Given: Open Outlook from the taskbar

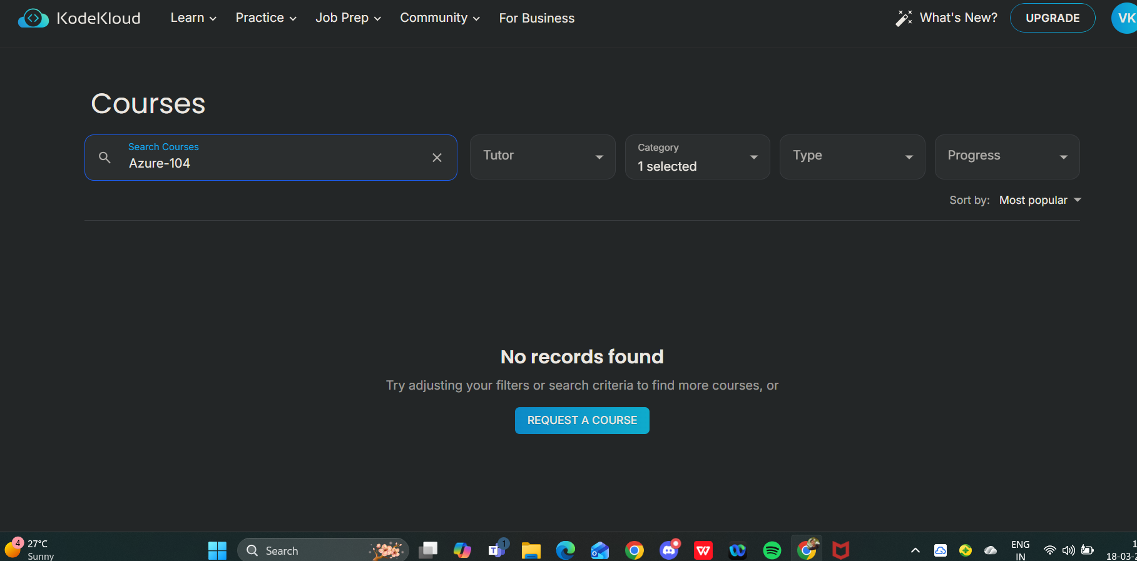Looking at the screenshot, I should click(600, 550).
